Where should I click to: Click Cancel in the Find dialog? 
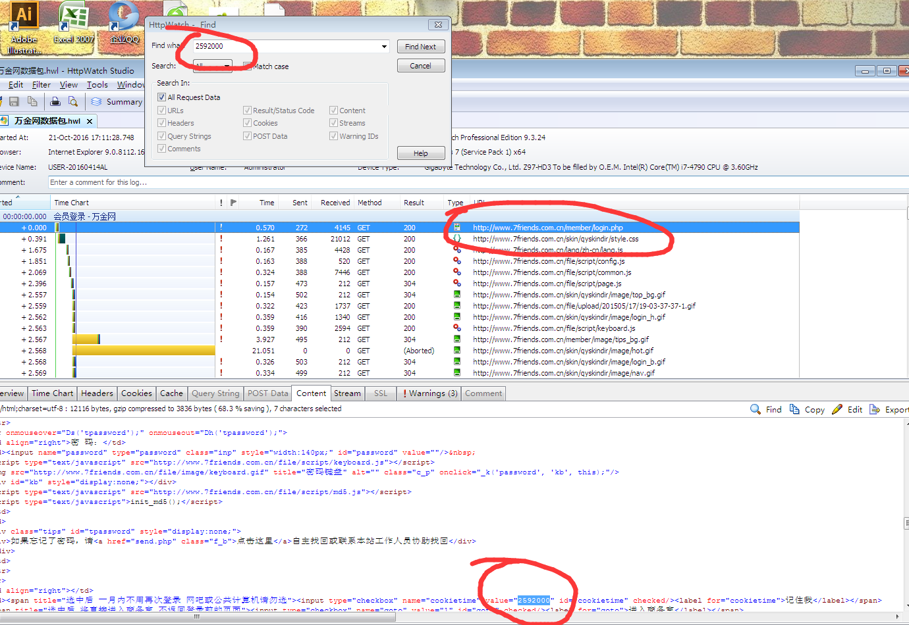pyautogui.click(x=420, y=66)
